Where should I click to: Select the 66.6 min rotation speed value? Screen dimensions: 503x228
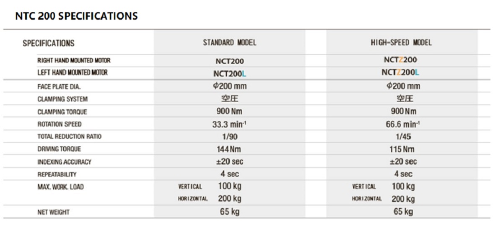coord(402,124)
